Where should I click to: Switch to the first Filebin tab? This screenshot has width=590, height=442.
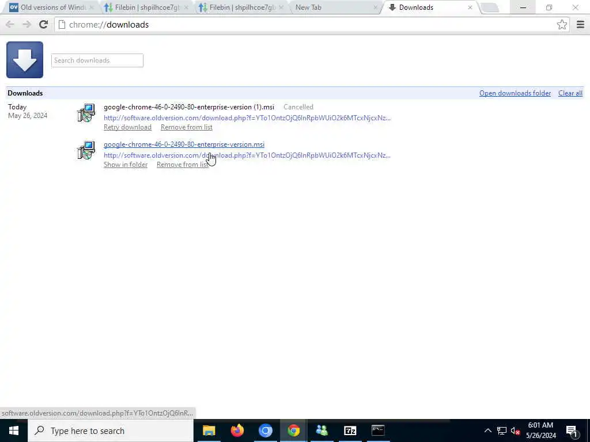pos(146,7)
